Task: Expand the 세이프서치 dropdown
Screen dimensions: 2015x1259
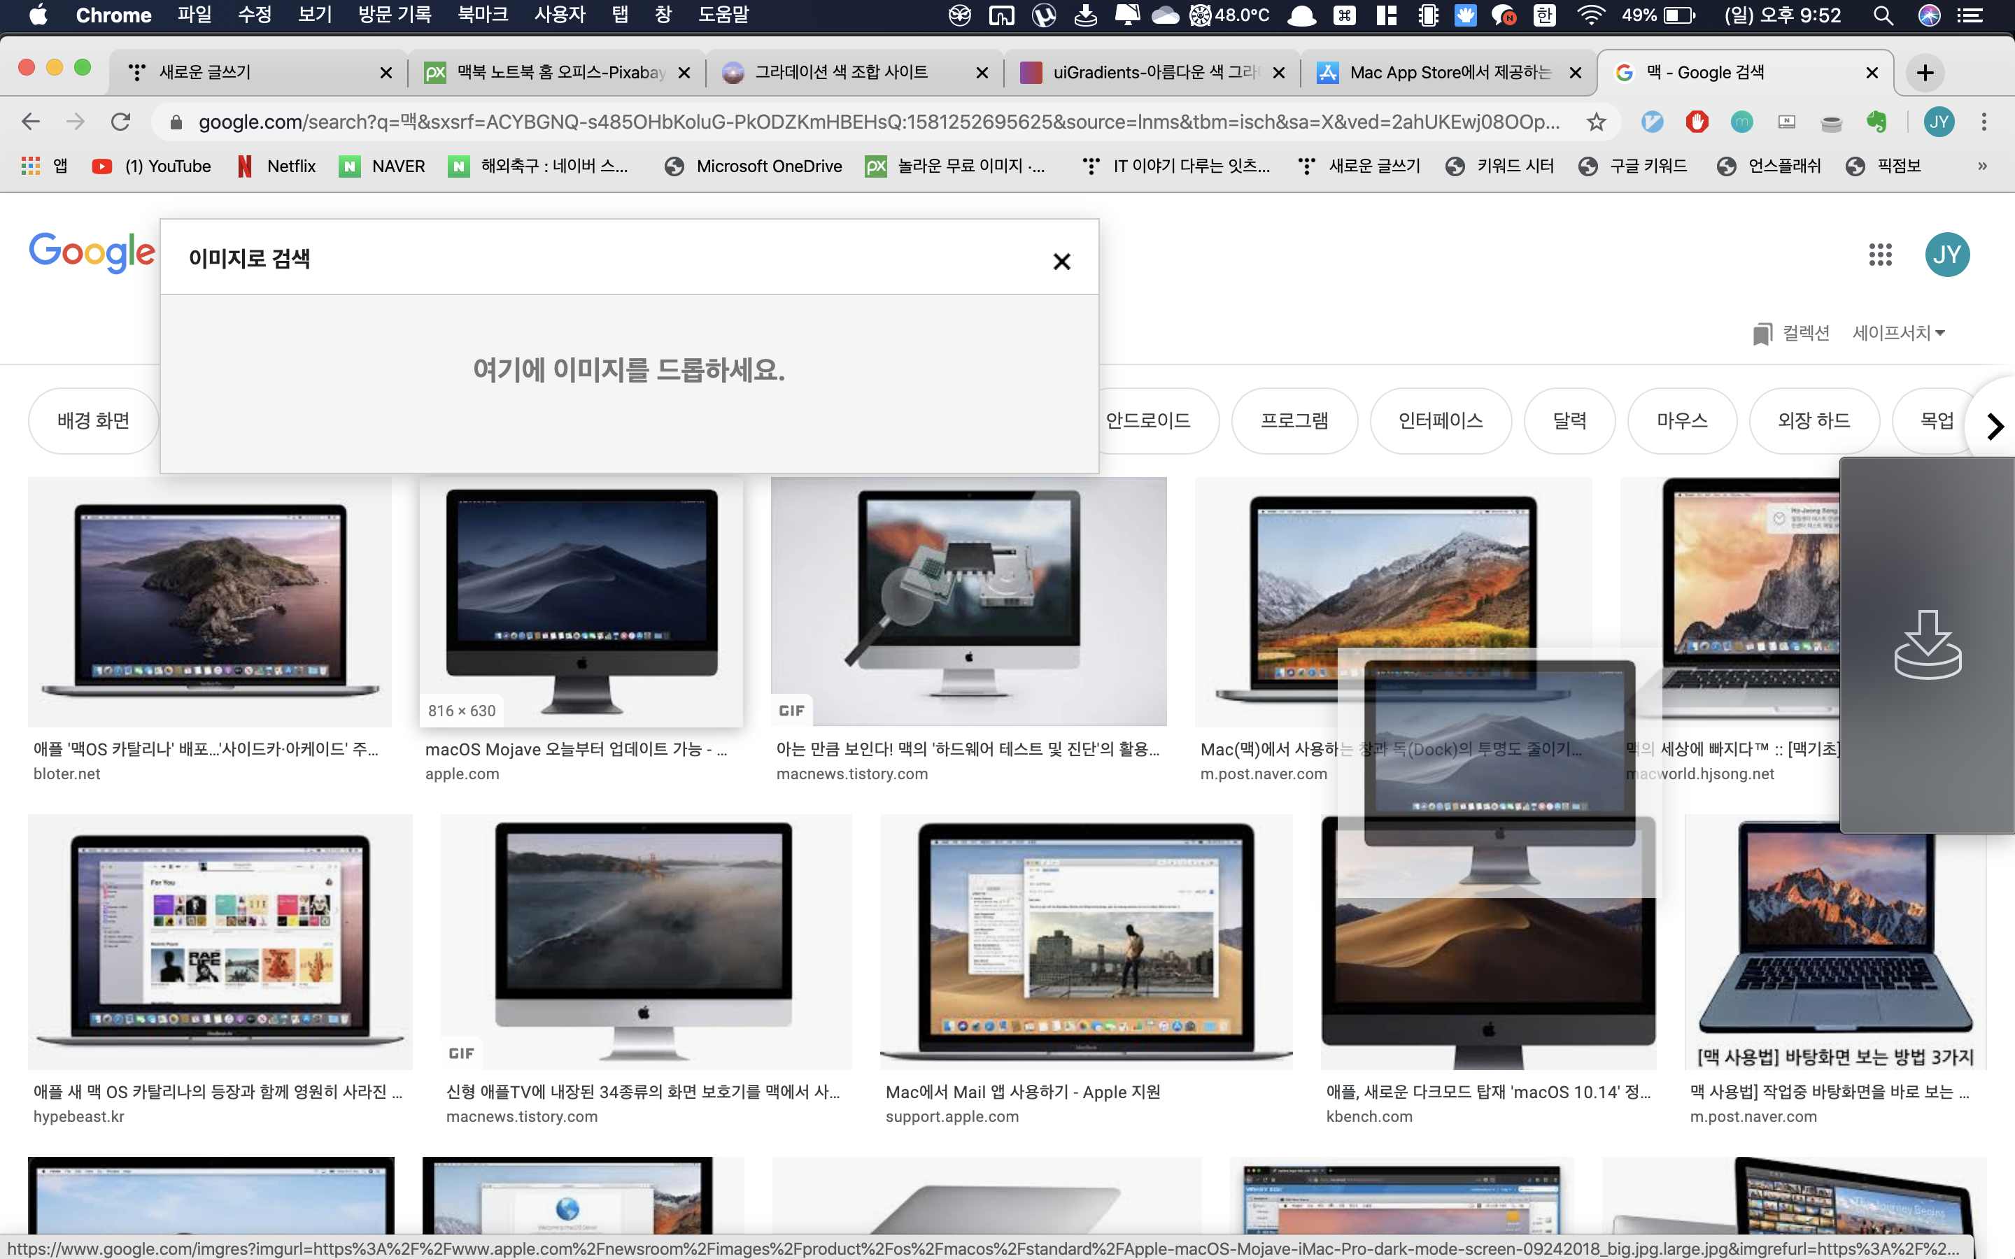Action: pyautogui.click(x=1897, y=333)
